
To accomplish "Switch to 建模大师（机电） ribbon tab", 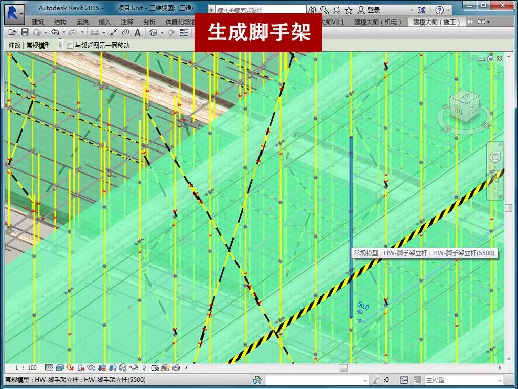I will 378,22.
